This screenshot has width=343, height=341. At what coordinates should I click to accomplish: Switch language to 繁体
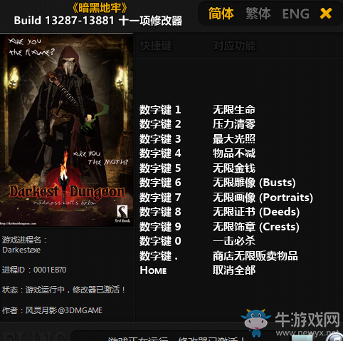click(258, 14)
